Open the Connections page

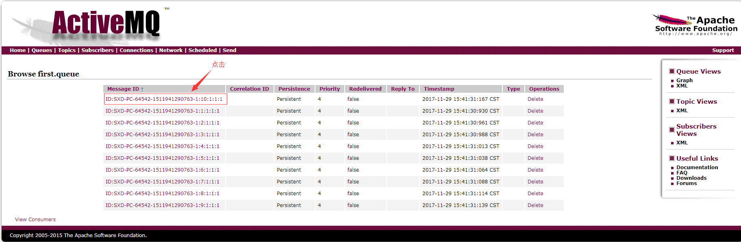point(136,50)
